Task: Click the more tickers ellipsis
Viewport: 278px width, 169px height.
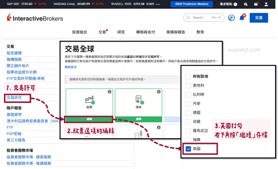Action: [158, 4]
